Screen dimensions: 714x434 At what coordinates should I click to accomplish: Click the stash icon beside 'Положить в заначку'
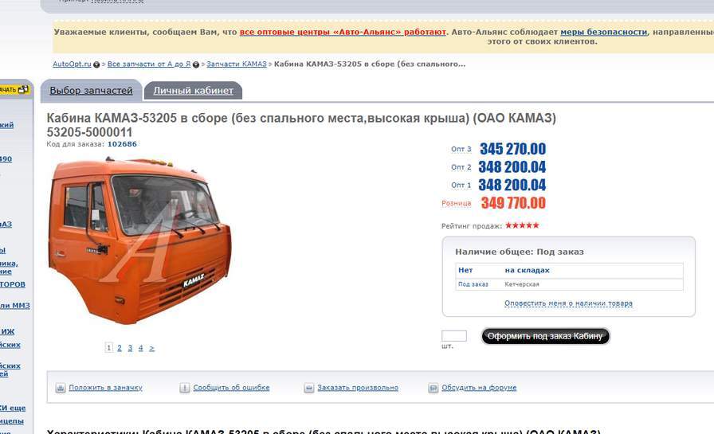(60, 388)
